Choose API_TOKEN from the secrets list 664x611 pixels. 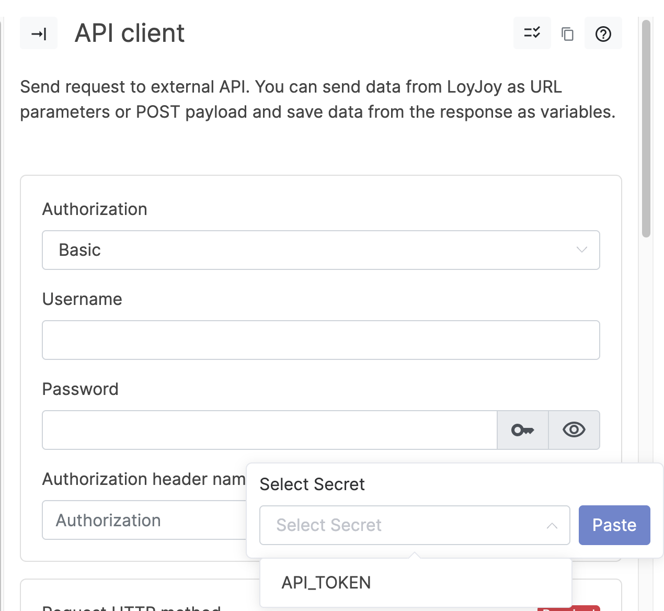326,583
